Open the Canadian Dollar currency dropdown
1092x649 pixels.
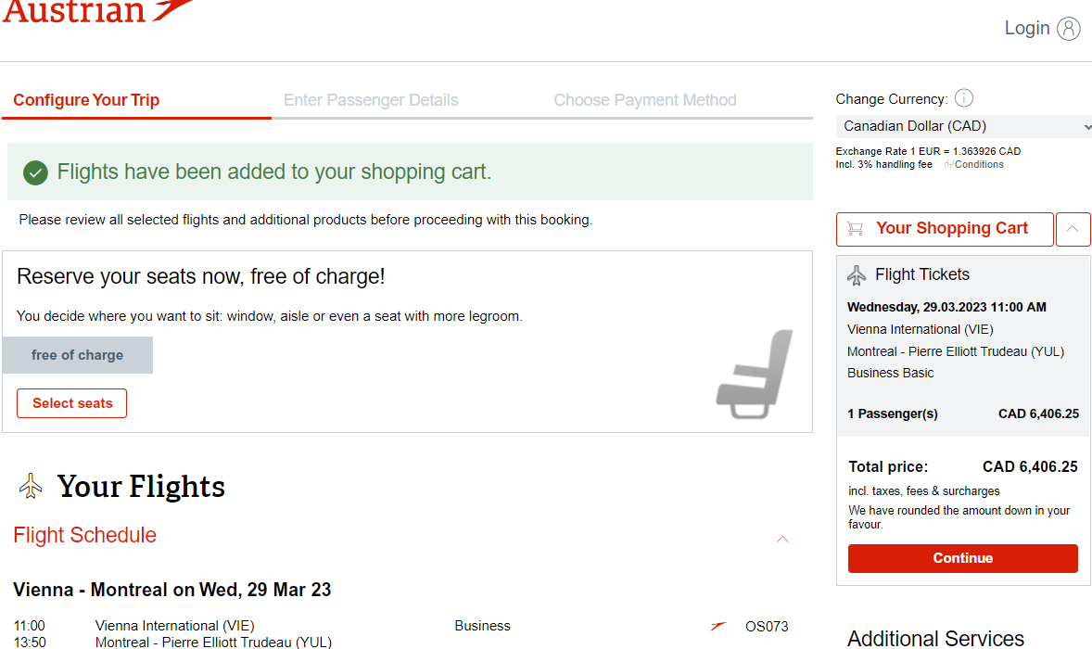coord(964,126)
